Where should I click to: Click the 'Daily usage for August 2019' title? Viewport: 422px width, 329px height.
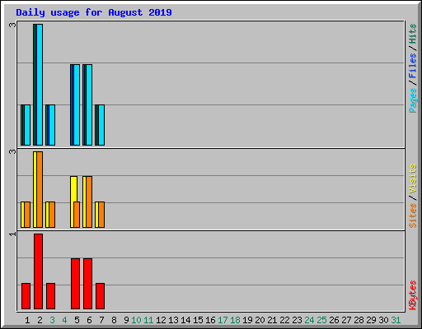point(94,12)
